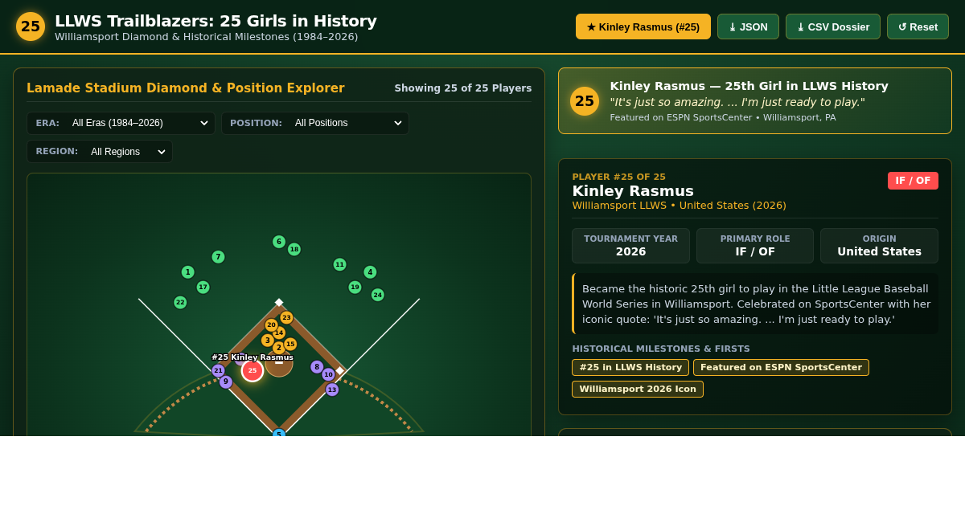The image size is (965, 506).
Task: Select player marker 17 in outfield
Action: (x=203, y=287)
